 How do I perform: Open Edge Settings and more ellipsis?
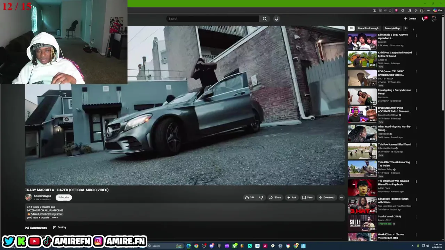pyautogui.click(x=428, y=10)
